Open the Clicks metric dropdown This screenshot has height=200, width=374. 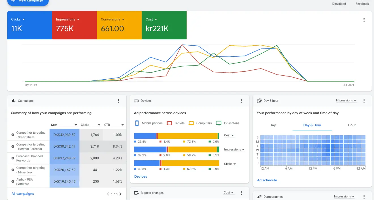[x=18, y=19]
